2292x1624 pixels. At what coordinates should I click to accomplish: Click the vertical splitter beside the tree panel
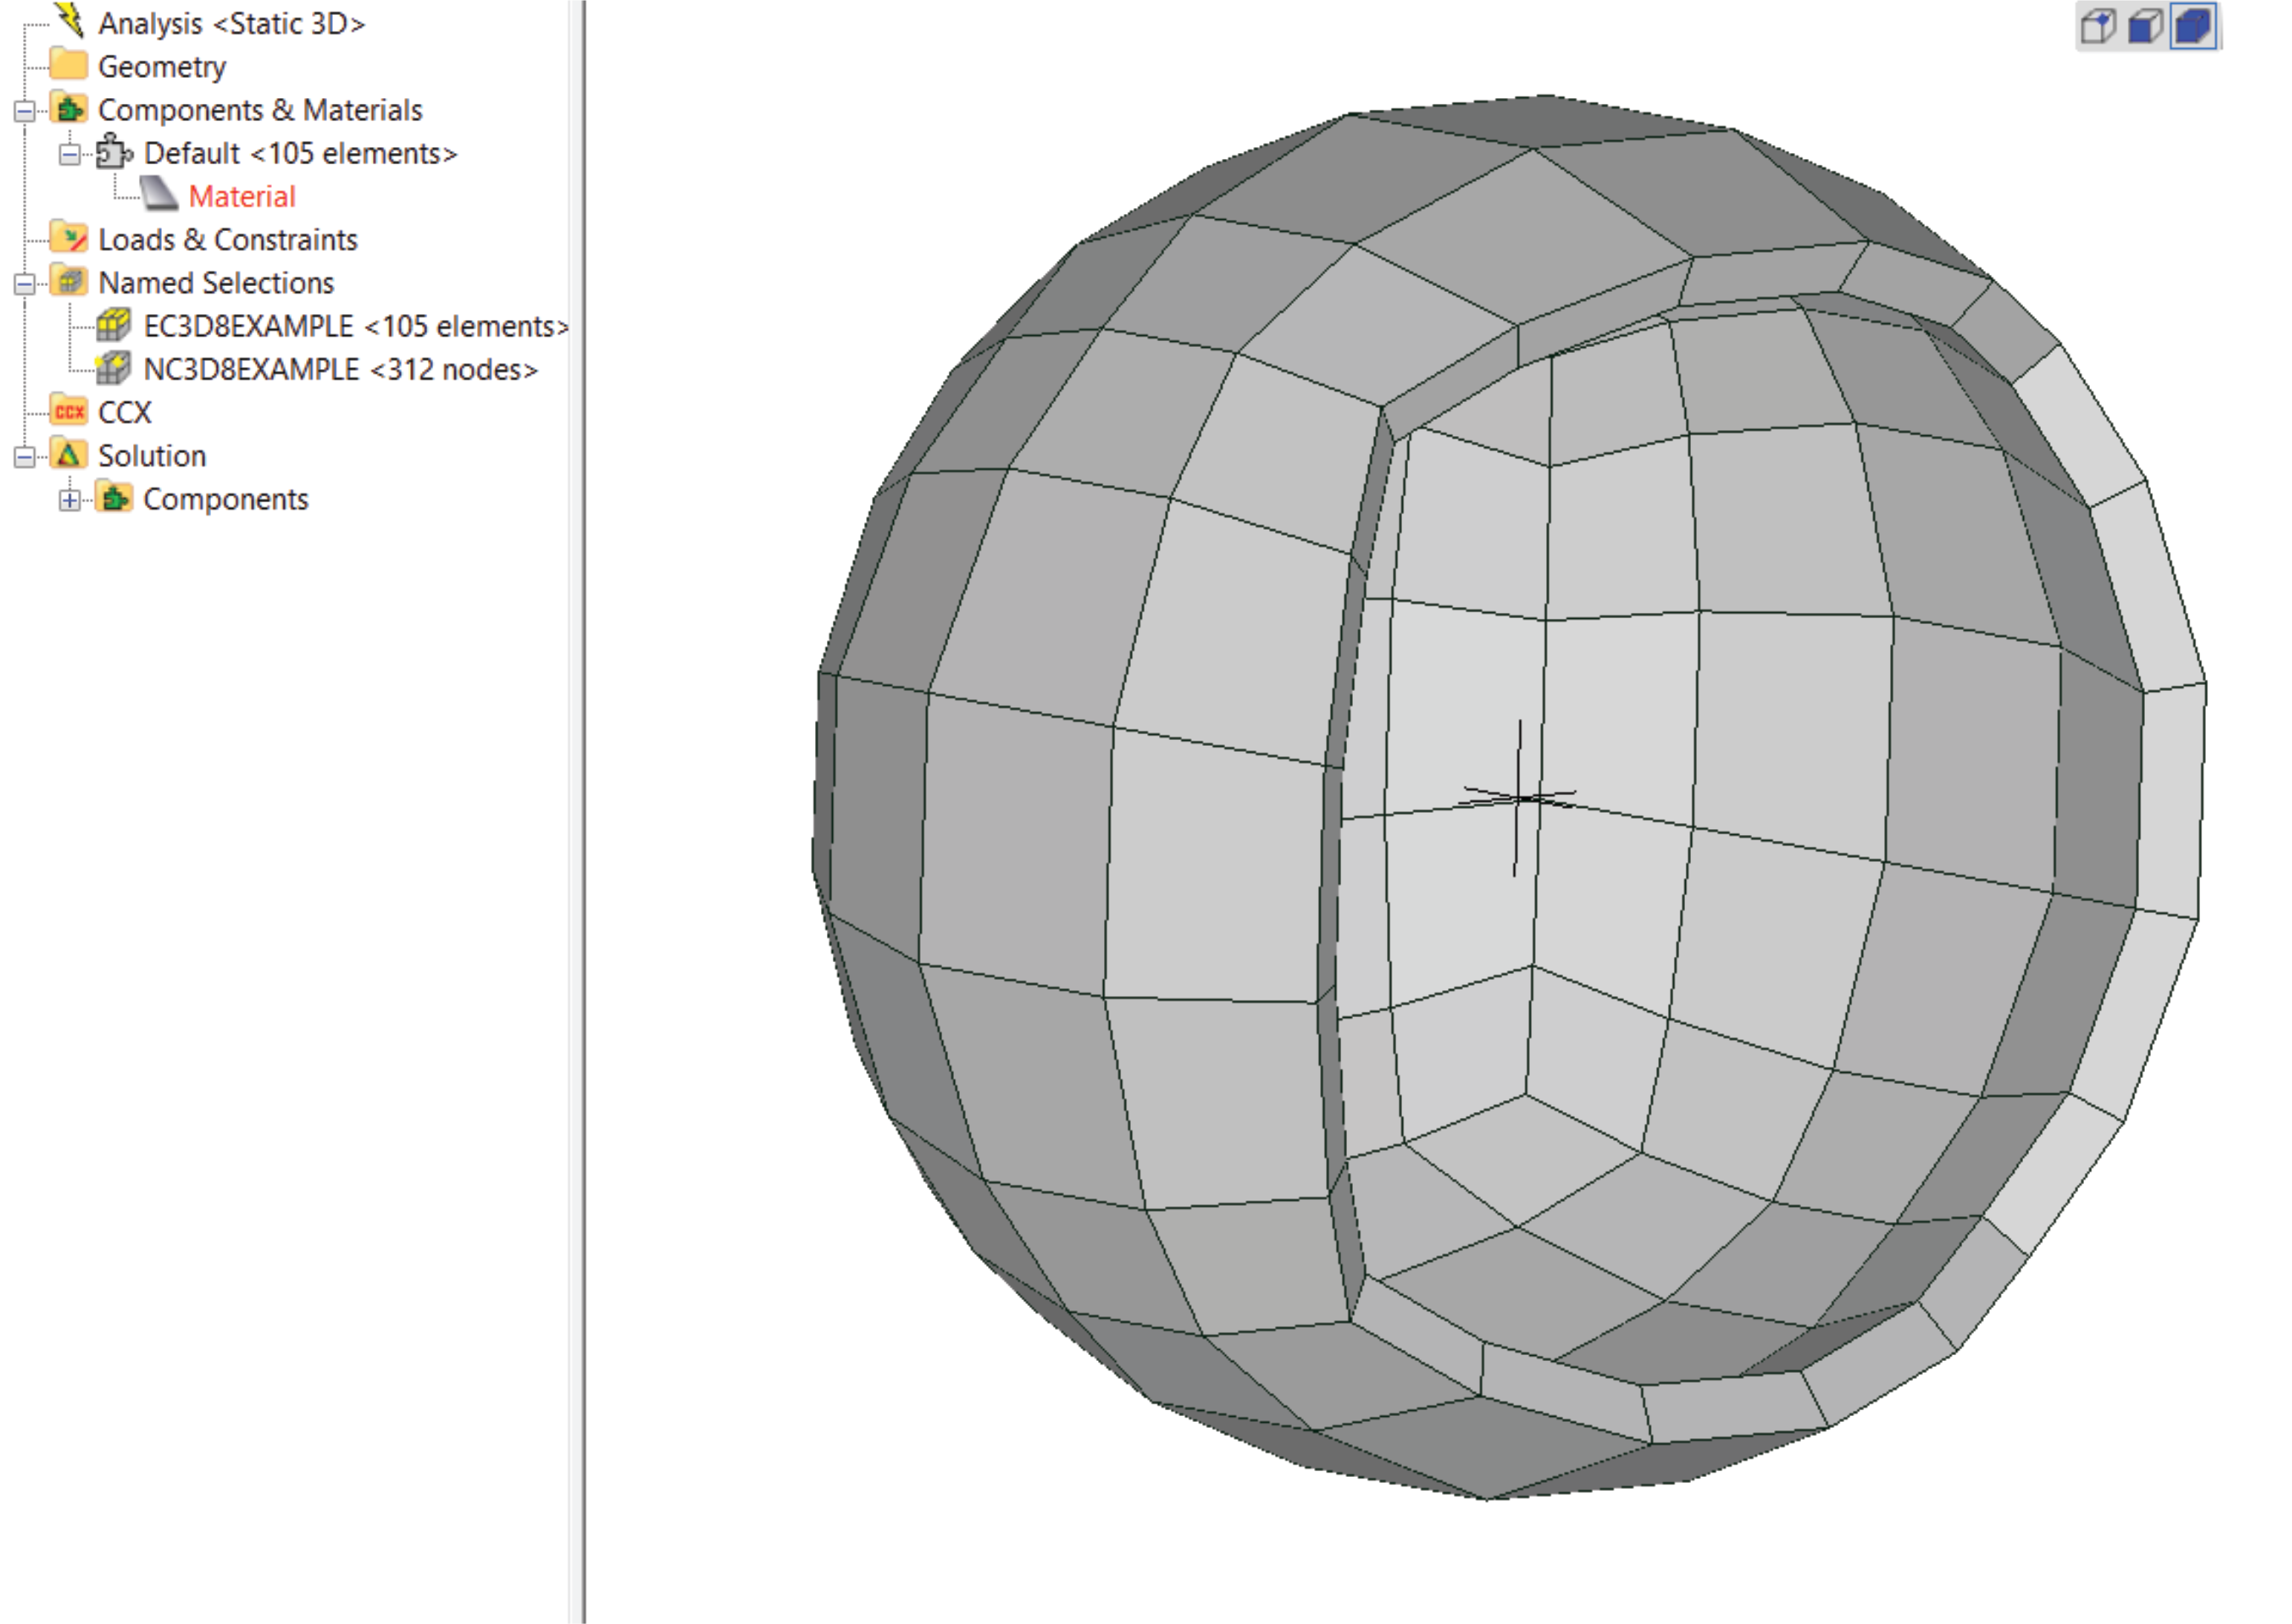click(x=577, y=812)
